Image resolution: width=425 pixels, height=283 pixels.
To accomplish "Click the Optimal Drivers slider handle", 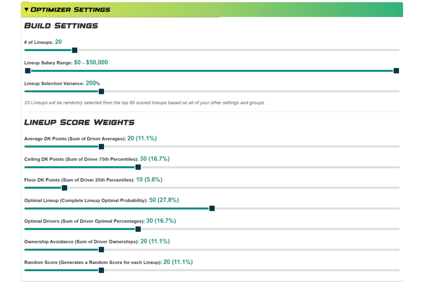I will (138, 229).
